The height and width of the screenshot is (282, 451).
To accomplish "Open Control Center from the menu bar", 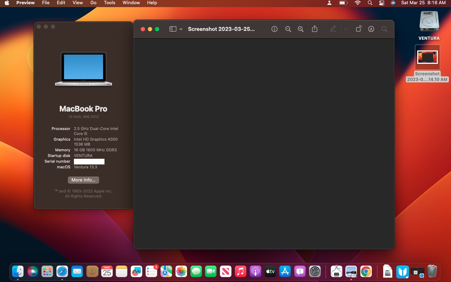I will [382, 3].
